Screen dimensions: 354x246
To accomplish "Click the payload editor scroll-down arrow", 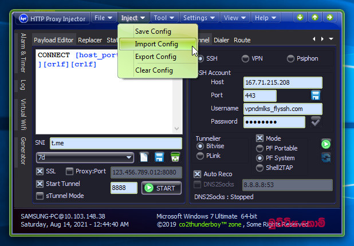I will tap(177, 129).
